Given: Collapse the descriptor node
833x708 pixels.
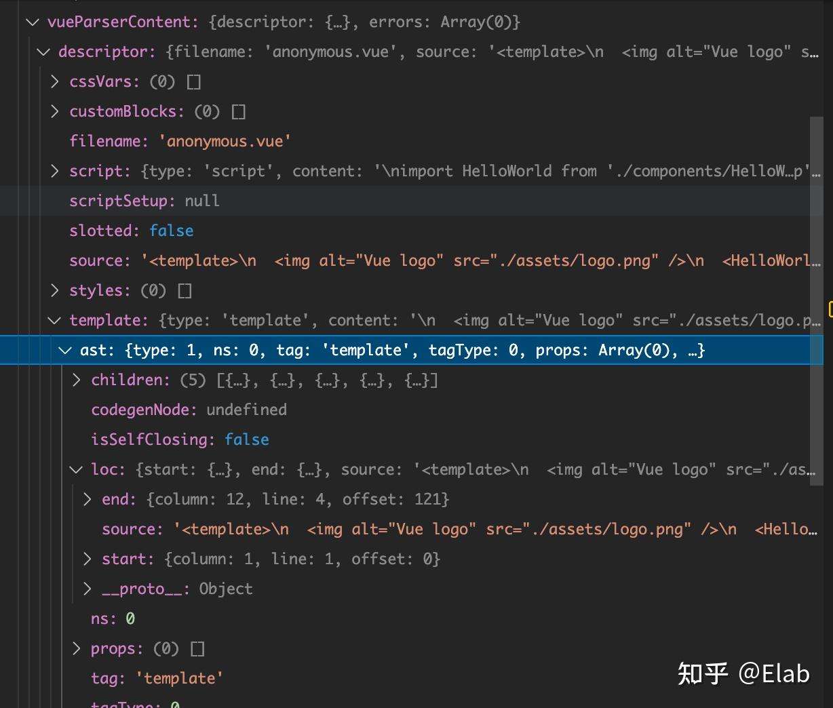Looking at the screenshot, I should click(x=43, y=52).
